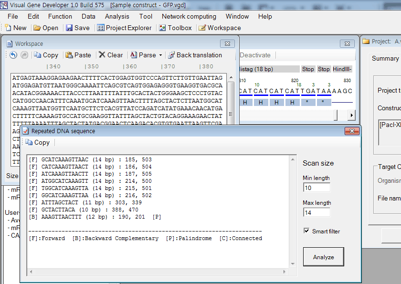Click Back translation in Workspace toolbar
This screenshot has height=284, width=401.
pos(194,55)
